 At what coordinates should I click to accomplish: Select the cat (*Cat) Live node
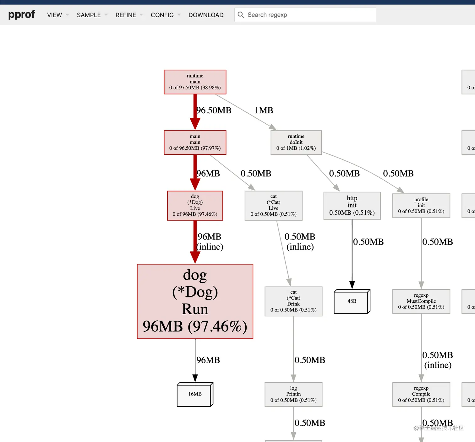point(274,206)
